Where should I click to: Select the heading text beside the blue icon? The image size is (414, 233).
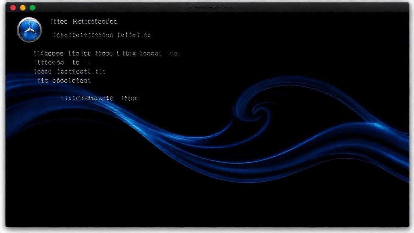84,22
